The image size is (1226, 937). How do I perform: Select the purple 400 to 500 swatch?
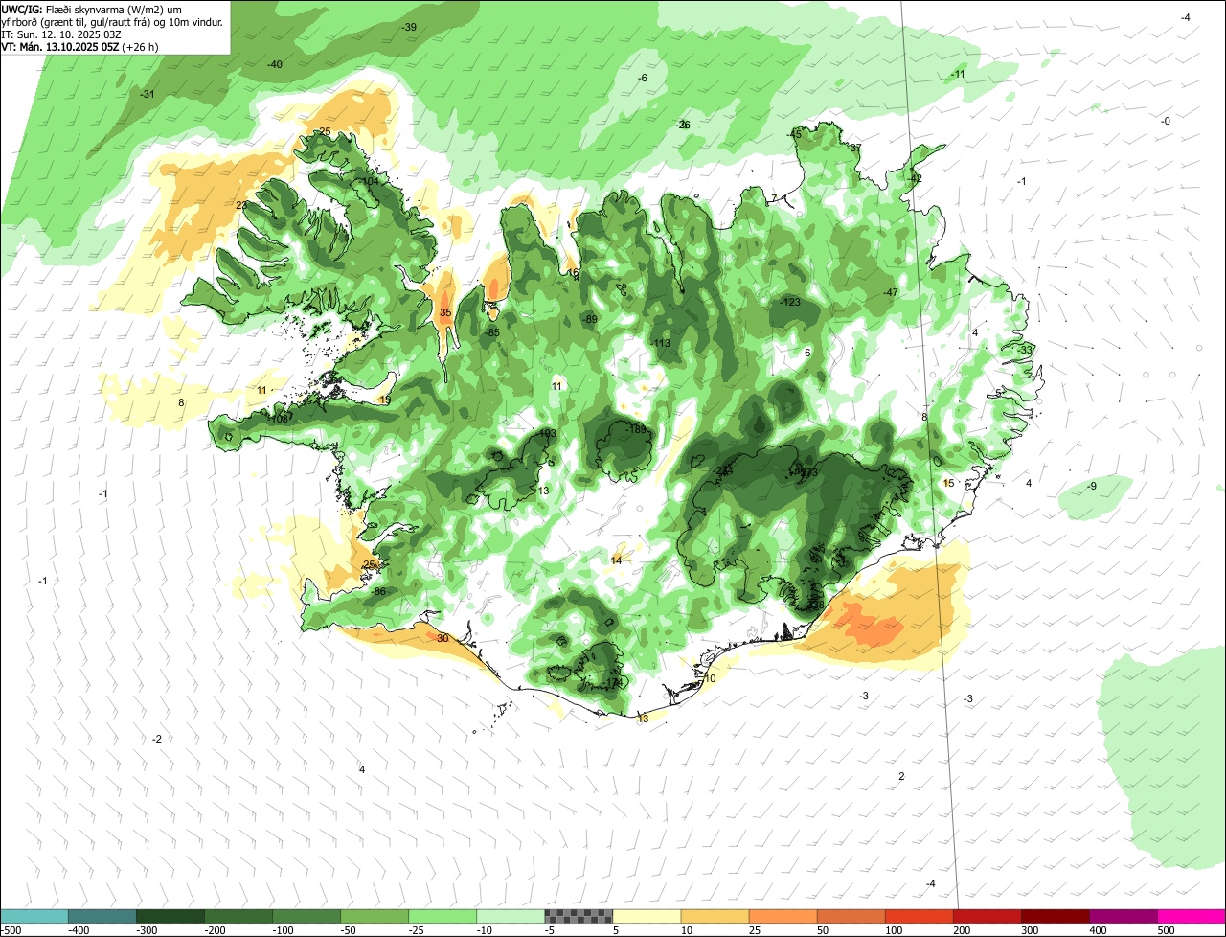click(1123, 916)
